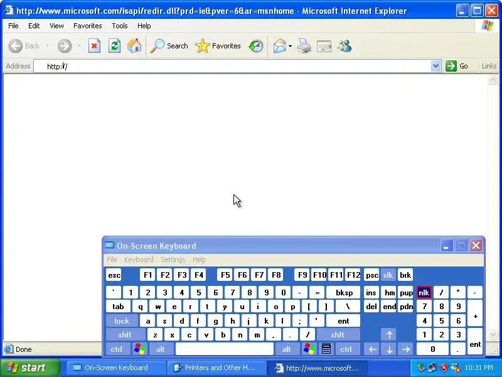Open the Favorites menu in menu bar
Screen dimensions: 502x377
point(87,26)
